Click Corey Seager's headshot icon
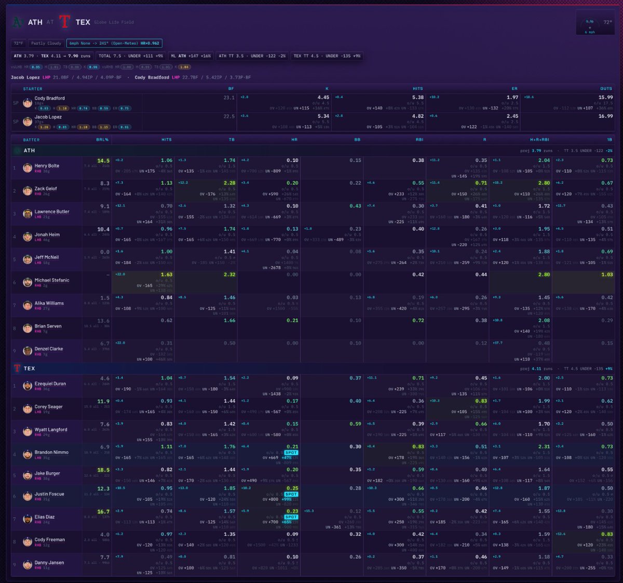The image size is (623, 583). (x=28, y=409)
